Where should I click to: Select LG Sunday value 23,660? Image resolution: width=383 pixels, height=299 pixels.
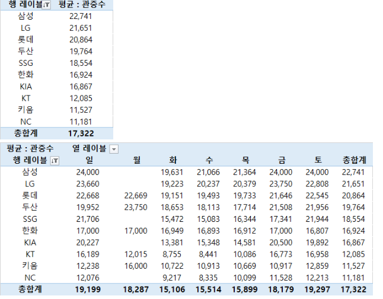click(x=88, y=184)
